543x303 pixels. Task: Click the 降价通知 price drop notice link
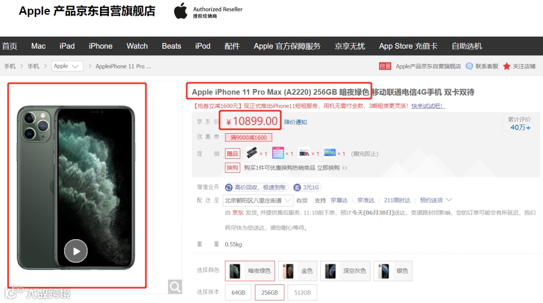[x=296, y=122]
